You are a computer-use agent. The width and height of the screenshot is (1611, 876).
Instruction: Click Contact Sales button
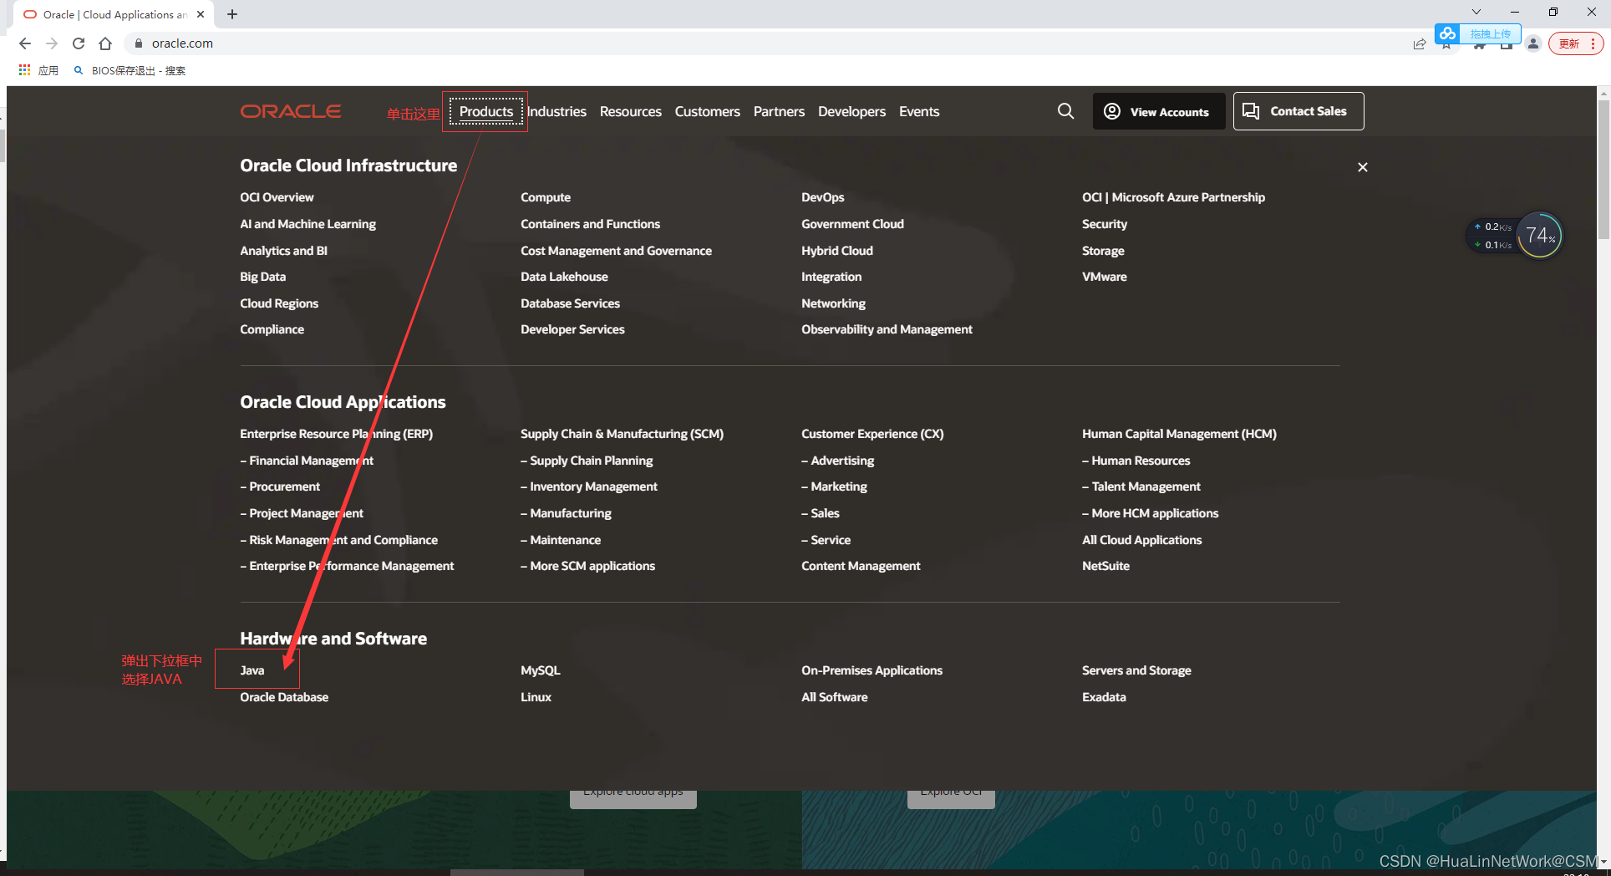(x=1298, y=111)
